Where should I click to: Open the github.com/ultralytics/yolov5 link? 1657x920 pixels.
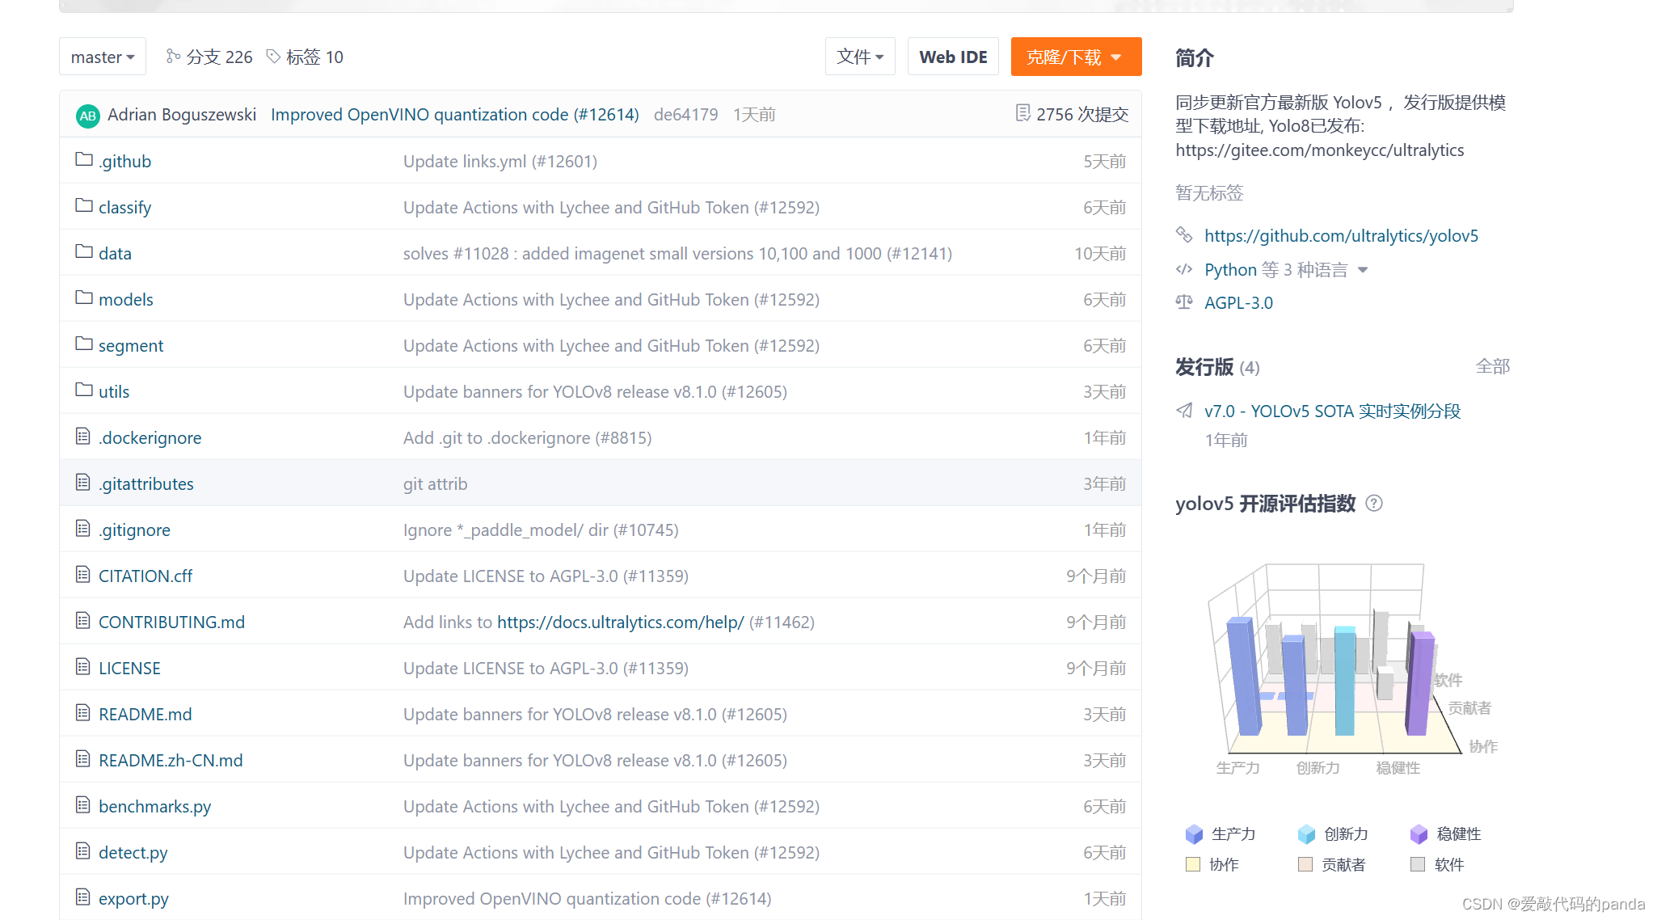(x=1341, y=236)
